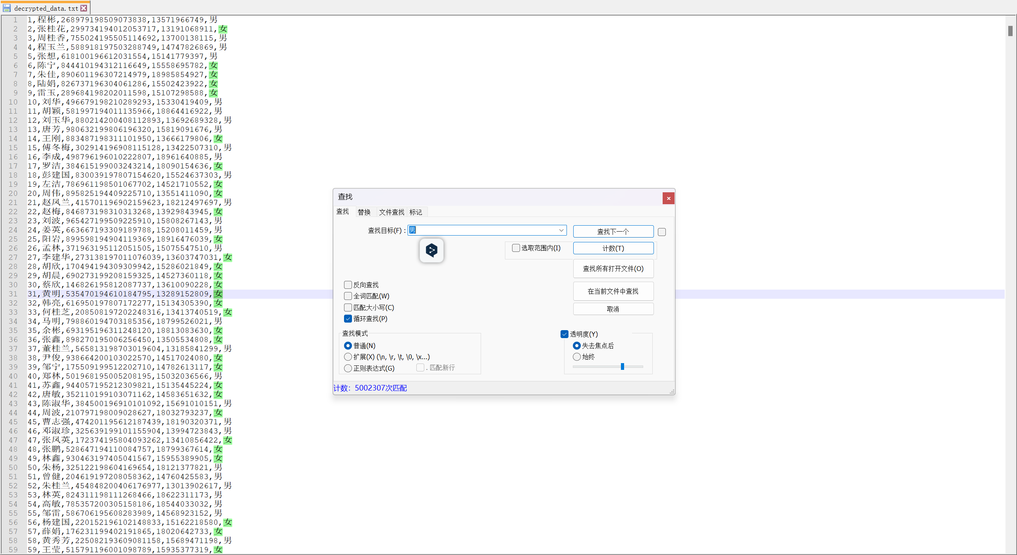This screenshot has height=555, width=1017.
Task: Click the 取消 button
Action: [613, 309]
